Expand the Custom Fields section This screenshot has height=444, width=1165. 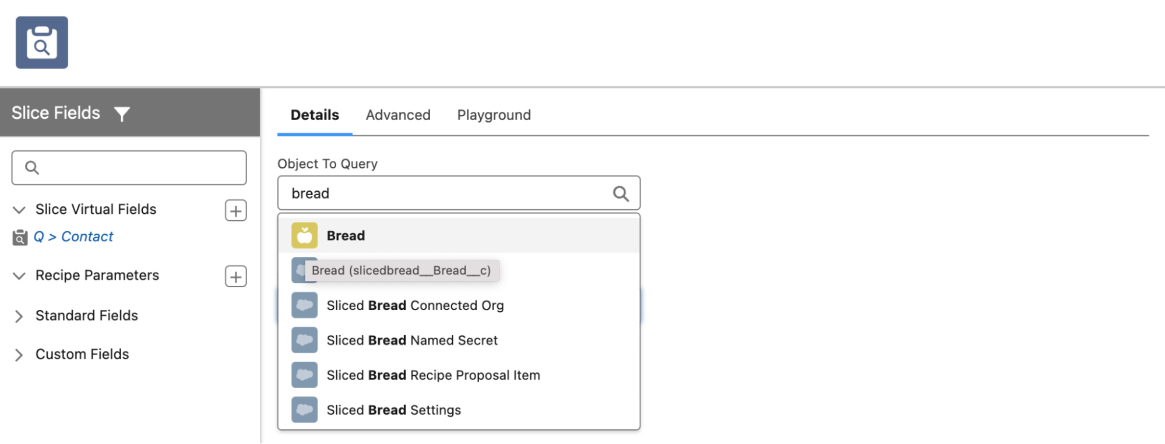click(19, 354)
